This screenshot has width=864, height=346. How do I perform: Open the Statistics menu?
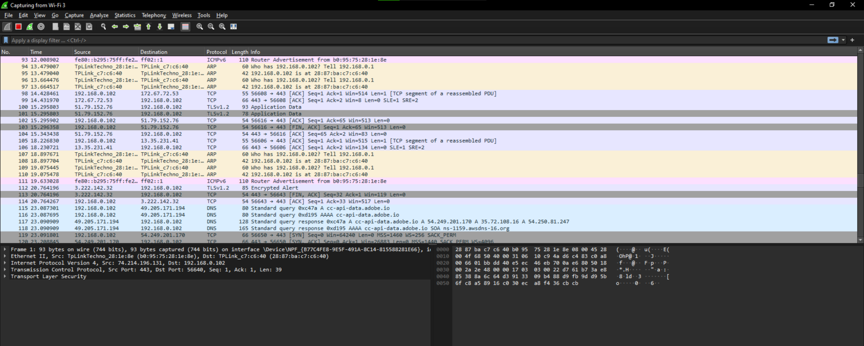pyautogui.click(x=125, y=15)
